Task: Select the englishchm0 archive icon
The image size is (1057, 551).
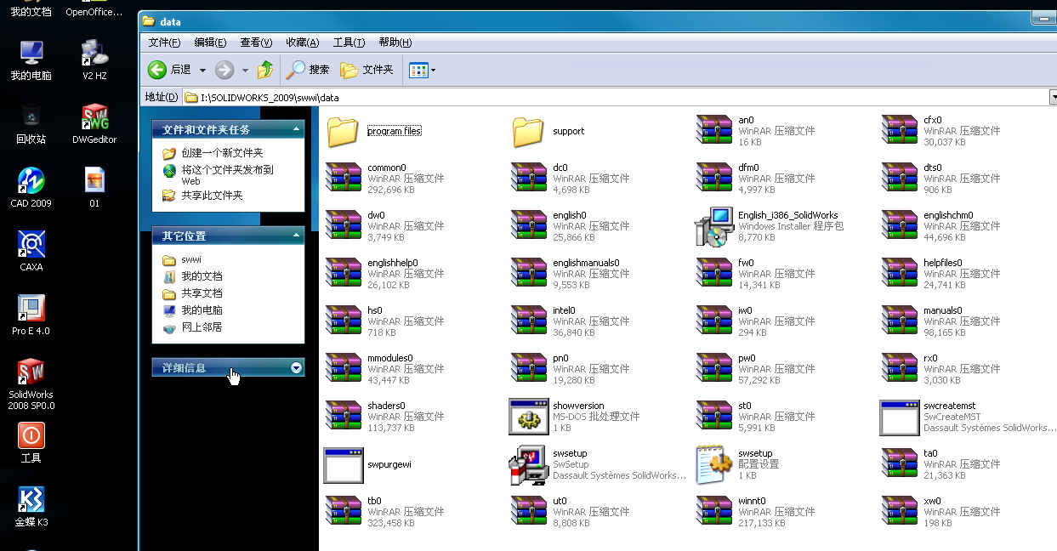Action: point(900,226)
